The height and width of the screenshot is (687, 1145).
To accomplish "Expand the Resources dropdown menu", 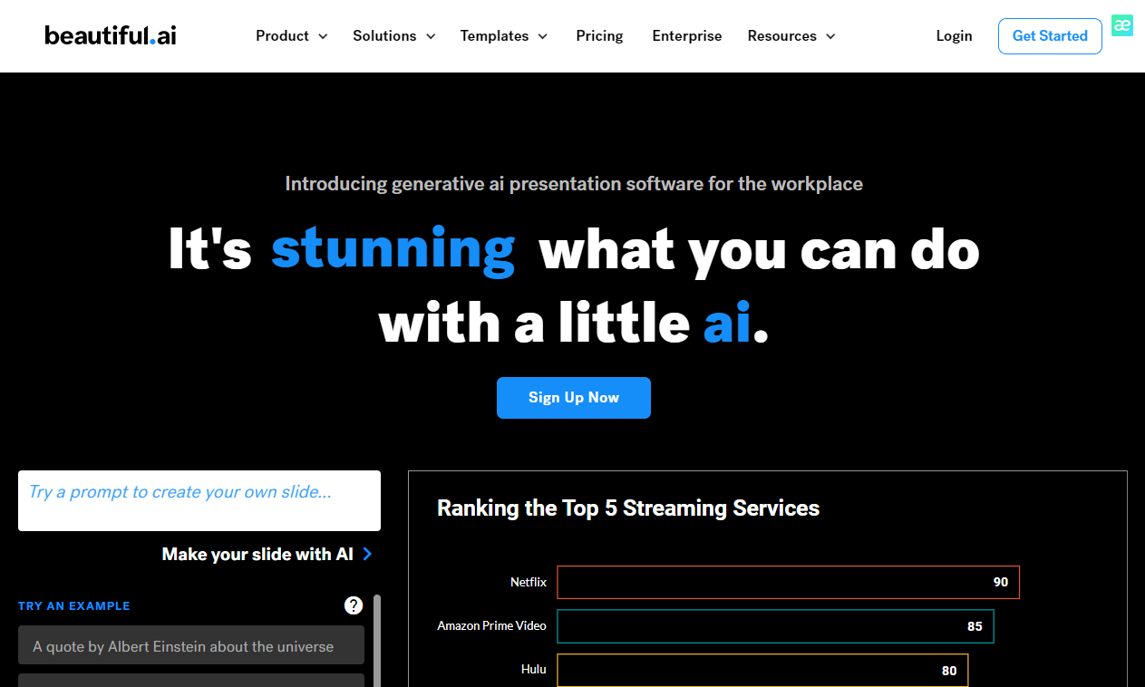I will pyautogui.click(x=791, y=36).
